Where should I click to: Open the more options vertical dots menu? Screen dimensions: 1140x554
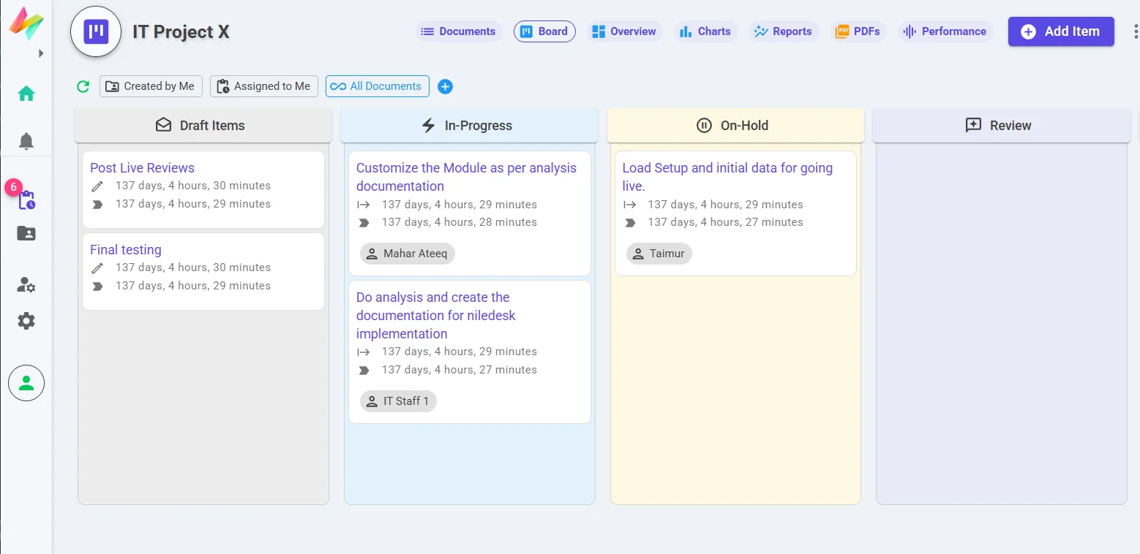click(x=1135, y=31)
